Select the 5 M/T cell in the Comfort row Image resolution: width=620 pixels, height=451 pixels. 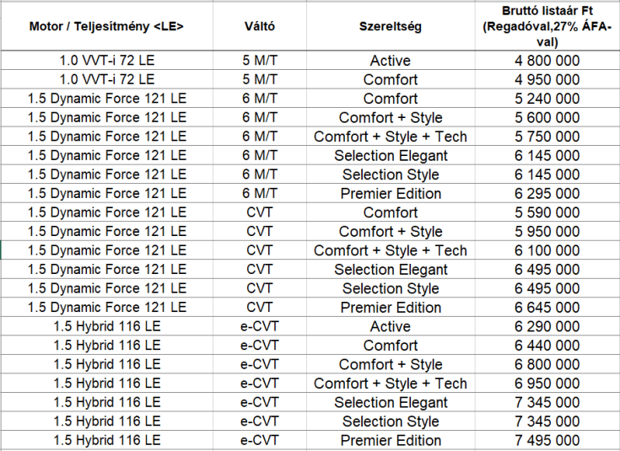260,79
